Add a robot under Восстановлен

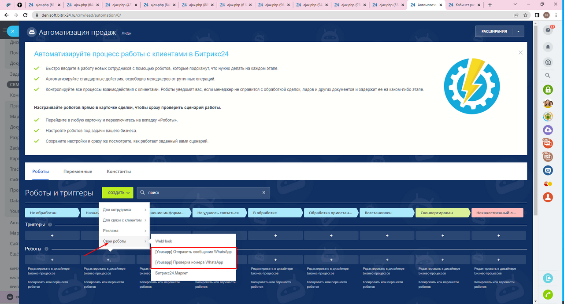point(387,260)
